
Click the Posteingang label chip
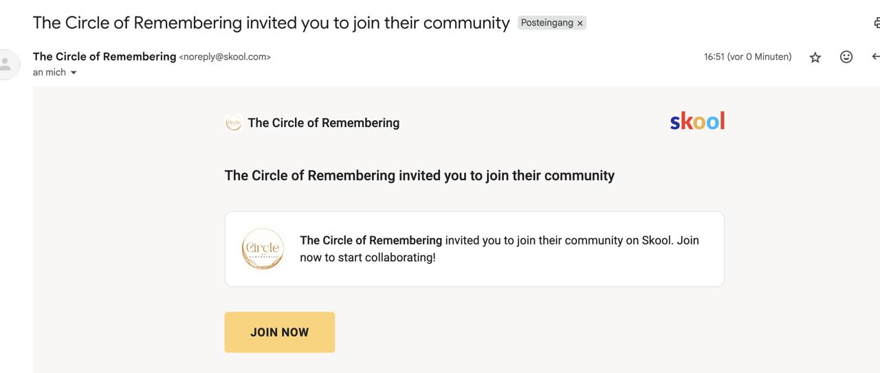547,23
